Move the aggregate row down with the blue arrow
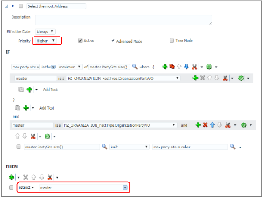 coord(186,67)
